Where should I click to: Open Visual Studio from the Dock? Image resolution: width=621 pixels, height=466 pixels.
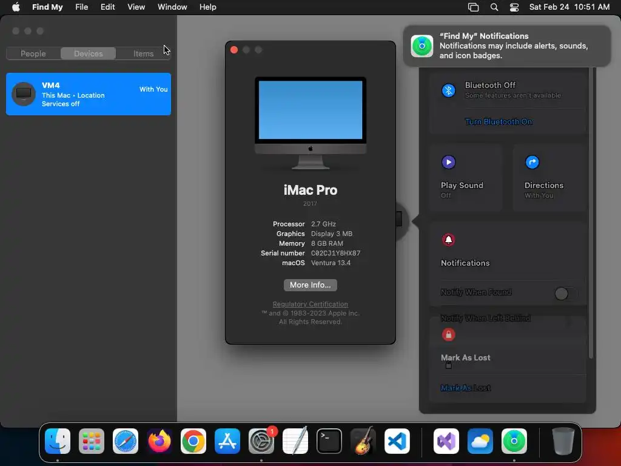tap(446, 441)
